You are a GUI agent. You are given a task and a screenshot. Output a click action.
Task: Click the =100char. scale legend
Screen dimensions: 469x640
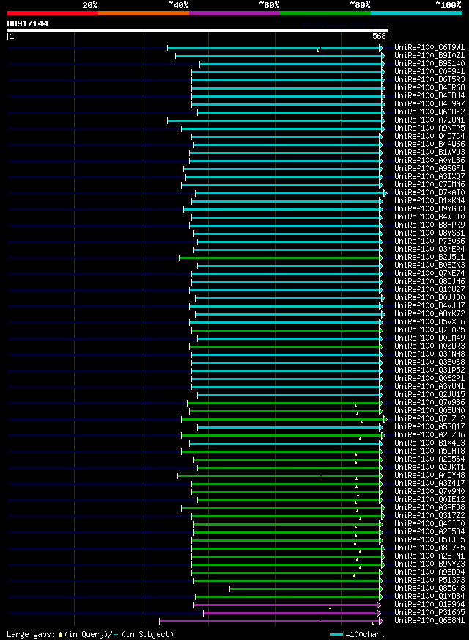(x=358, y=635)
